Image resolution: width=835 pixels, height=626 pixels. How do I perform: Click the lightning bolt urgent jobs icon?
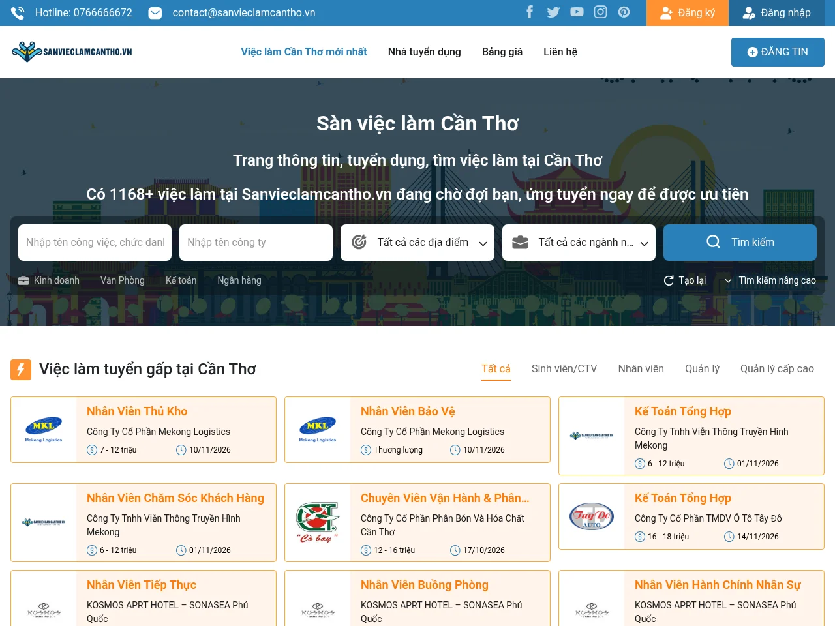click(21, 369)
